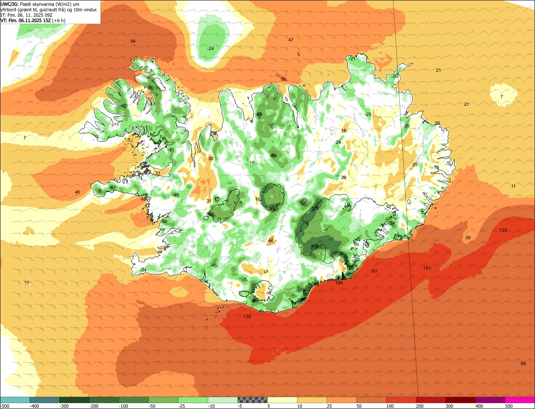Click the map value '-20' in the northeast

coord(395,76)
